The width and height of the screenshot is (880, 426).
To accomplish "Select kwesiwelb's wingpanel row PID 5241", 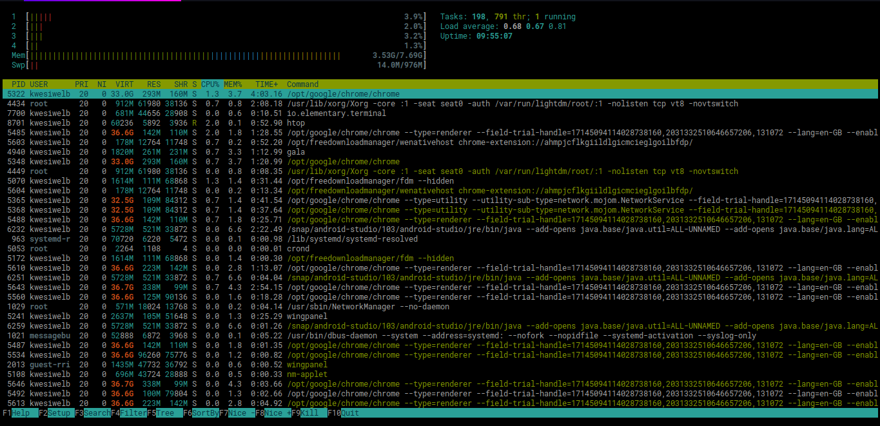I will click(440, 316).
